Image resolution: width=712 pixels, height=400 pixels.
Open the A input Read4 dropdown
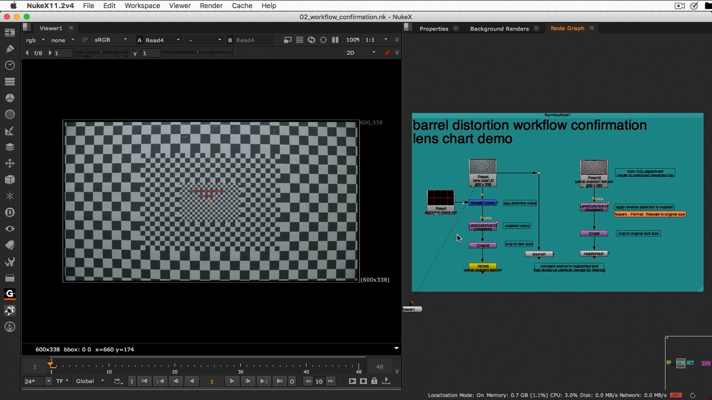(162, 40)
